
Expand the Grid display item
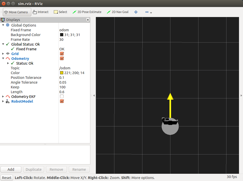[3, 54]
